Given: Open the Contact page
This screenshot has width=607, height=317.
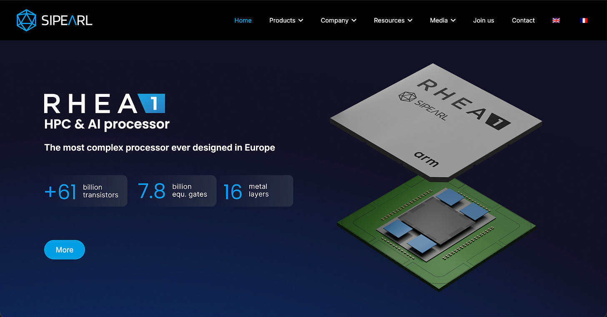Looking at the screenshot, I should [x=523, y=20].
